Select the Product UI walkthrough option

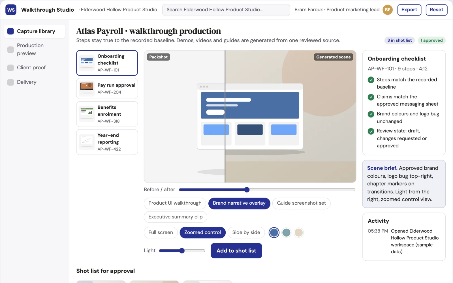pyautogui.click(x=175, y=203)
